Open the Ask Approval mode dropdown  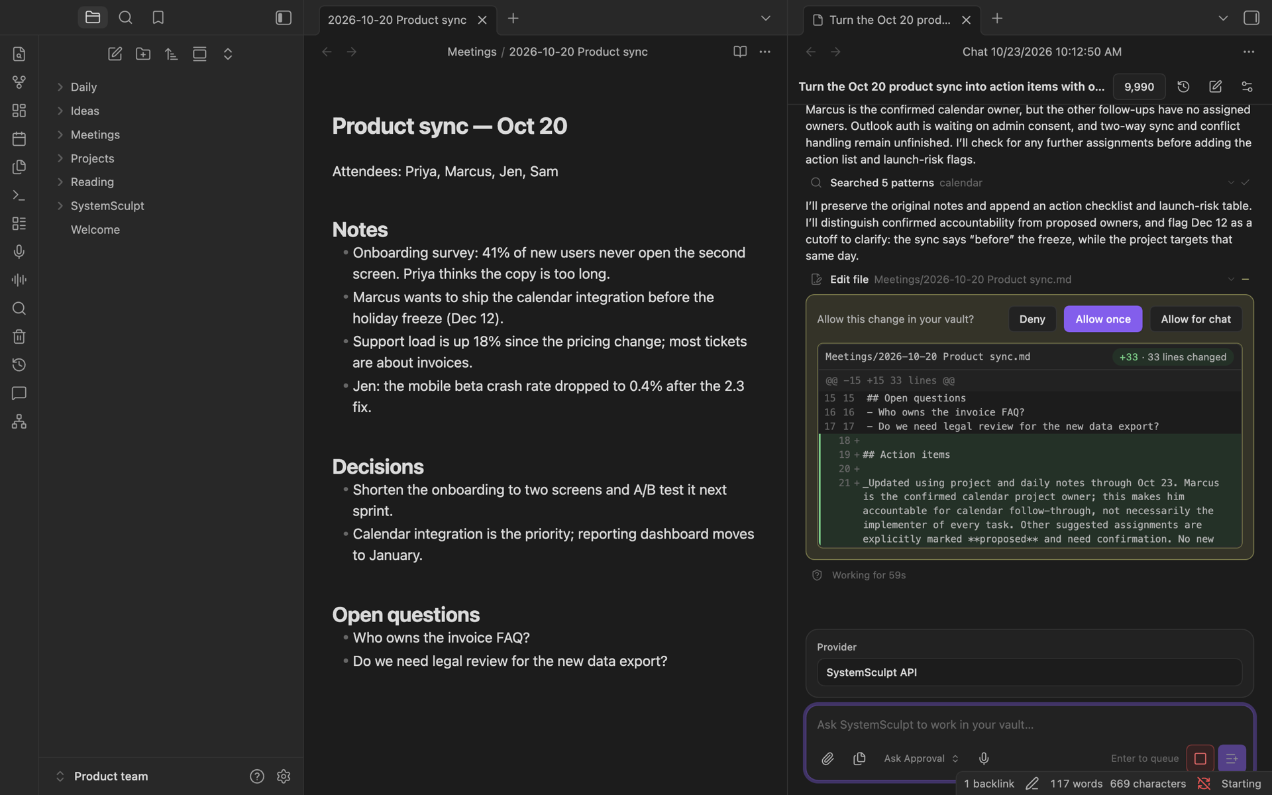click(x=922, y=759)
